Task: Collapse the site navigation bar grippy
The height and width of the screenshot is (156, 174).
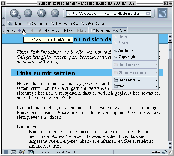Action: [4, 30]
